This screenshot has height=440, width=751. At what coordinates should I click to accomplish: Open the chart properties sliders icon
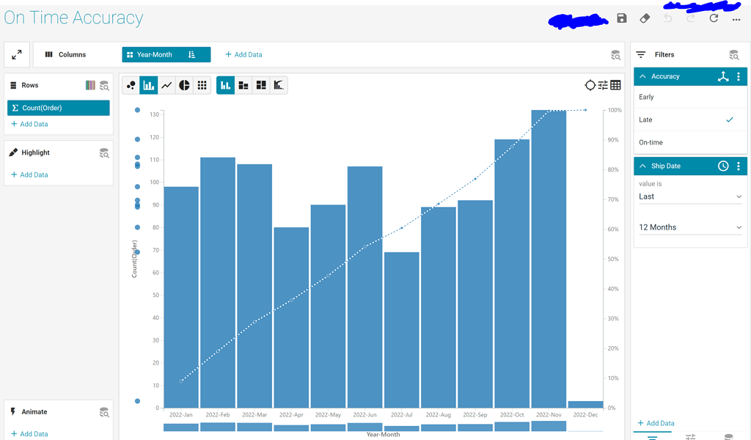(604, 85)
